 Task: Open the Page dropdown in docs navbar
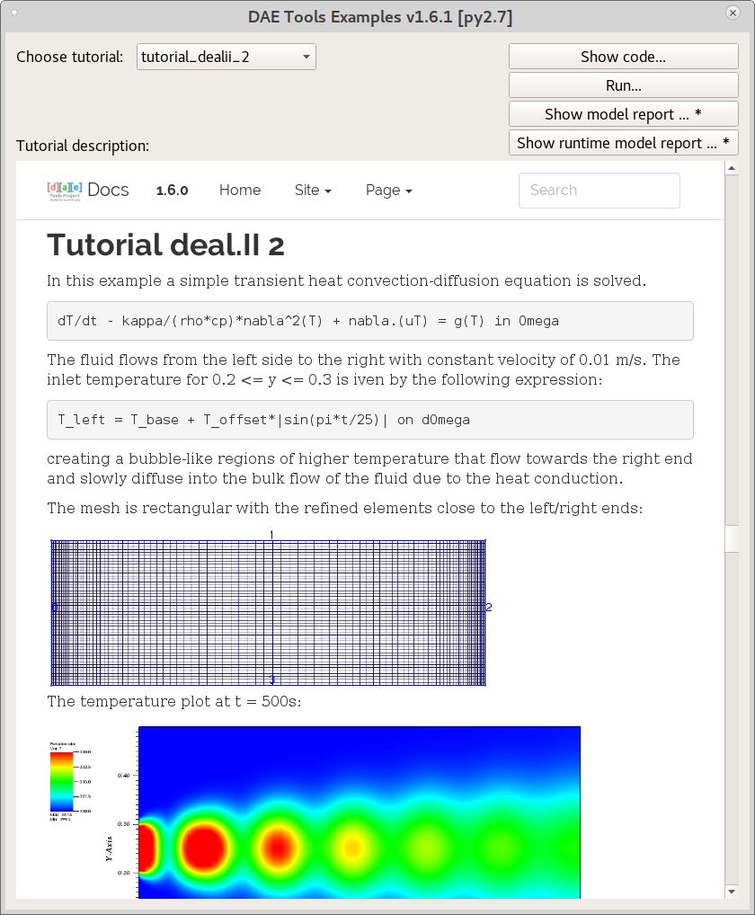pyautogui.click(x=388, y=191)
